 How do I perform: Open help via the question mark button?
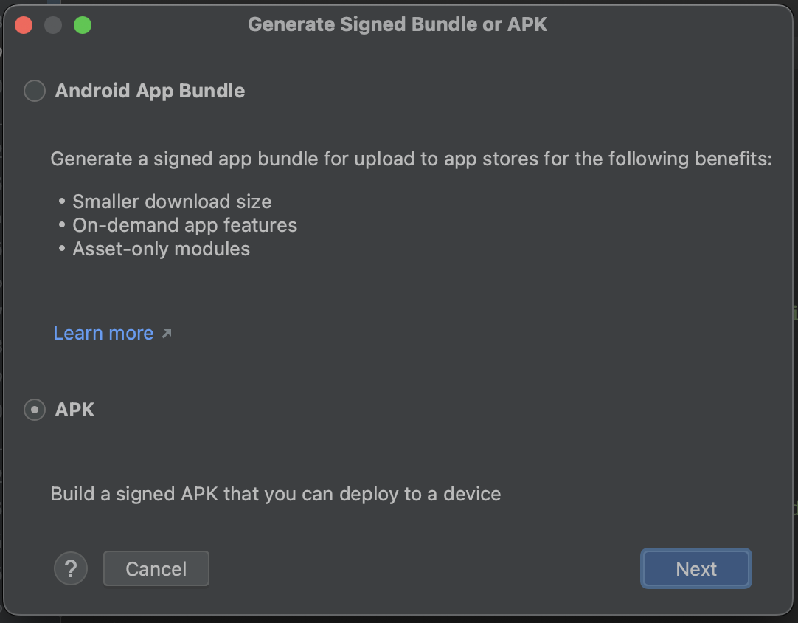tap(71, 568)
